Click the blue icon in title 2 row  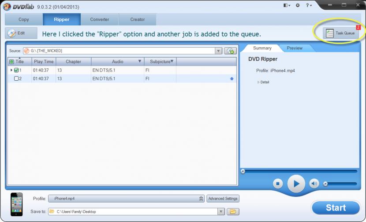232,79
